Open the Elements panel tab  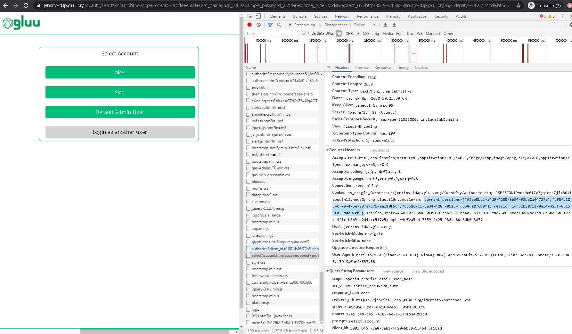pyautogui.click(x=277, y=16)
